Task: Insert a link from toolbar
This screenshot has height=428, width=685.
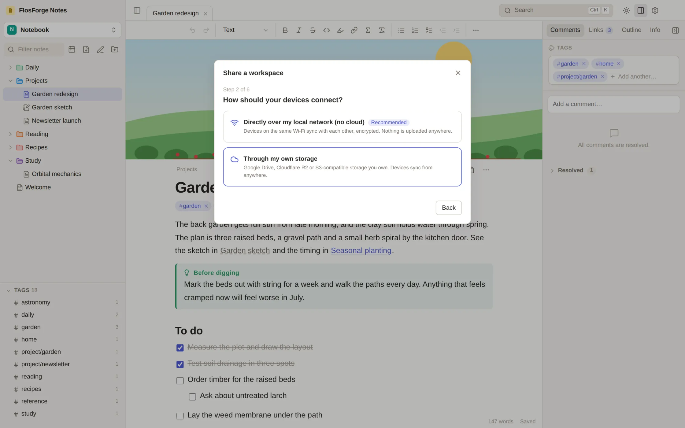Action: [354, 30]
